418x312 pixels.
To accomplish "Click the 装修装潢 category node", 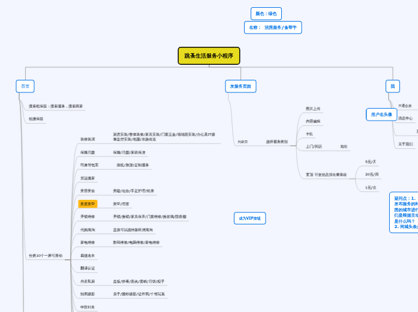I will click(x=88, y=139).
